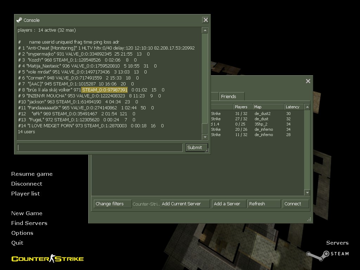Quit the game

pos(17,243)
